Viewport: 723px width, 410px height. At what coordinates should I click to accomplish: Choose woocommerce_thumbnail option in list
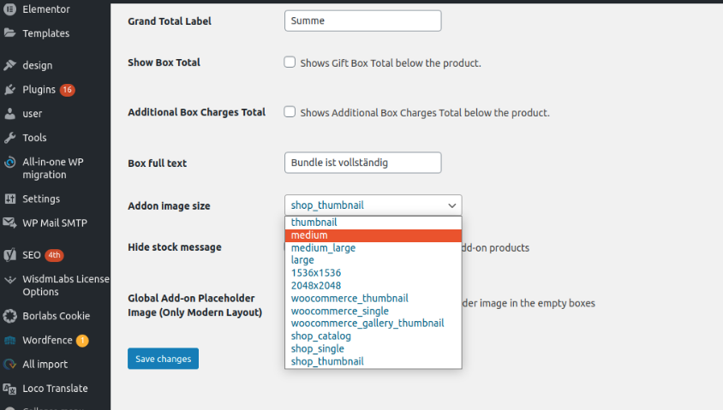[x=349, y=298]
